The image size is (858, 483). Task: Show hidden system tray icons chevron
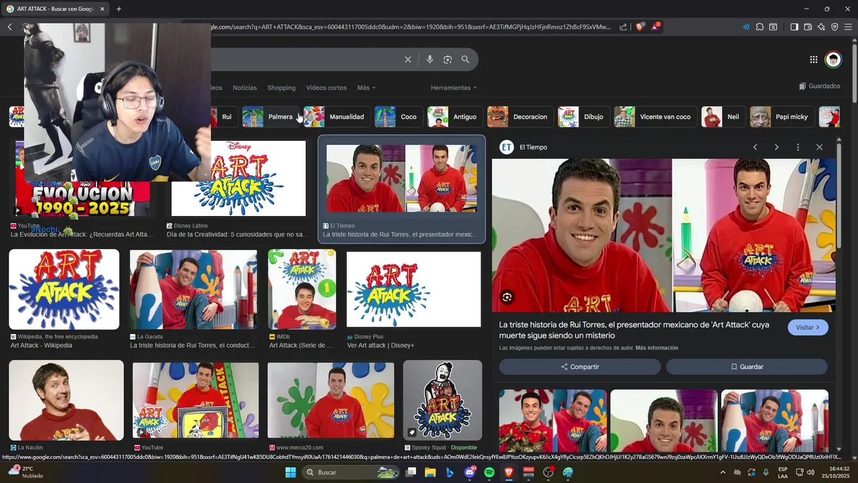[723, 472]
